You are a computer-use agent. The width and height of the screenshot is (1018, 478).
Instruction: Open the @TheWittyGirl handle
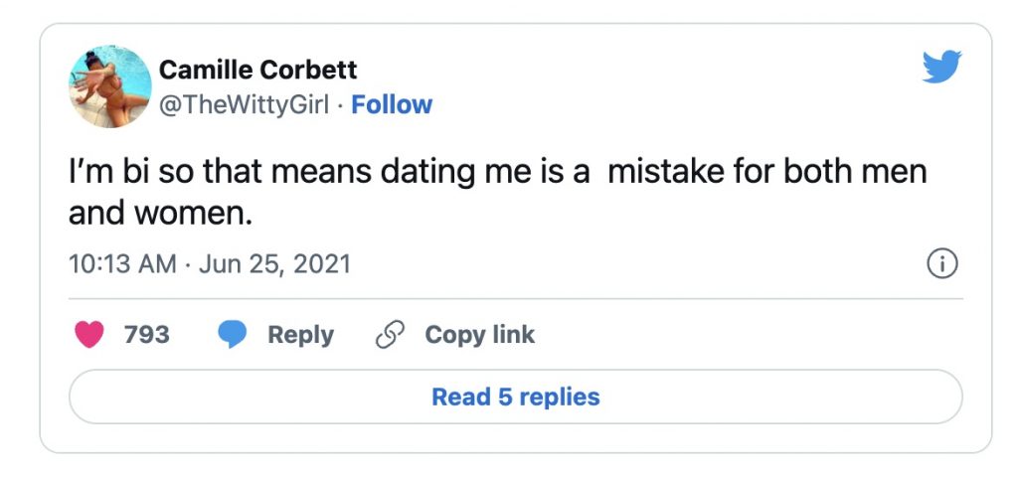(244, 104)
